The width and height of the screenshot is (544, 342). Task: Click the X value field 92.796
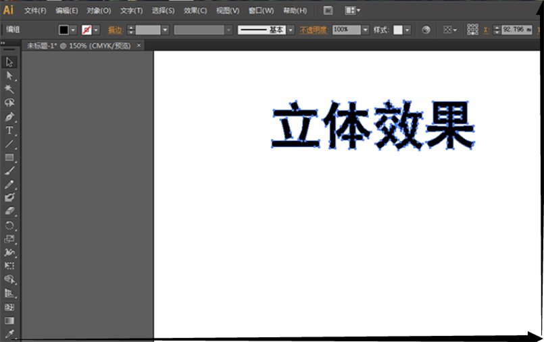tap(517, 30)
